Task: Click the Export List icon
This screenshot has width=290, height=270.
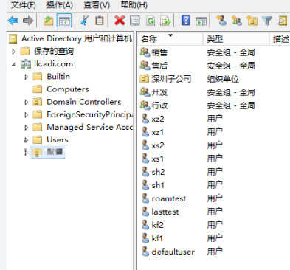Action: [x=165, y=21]
